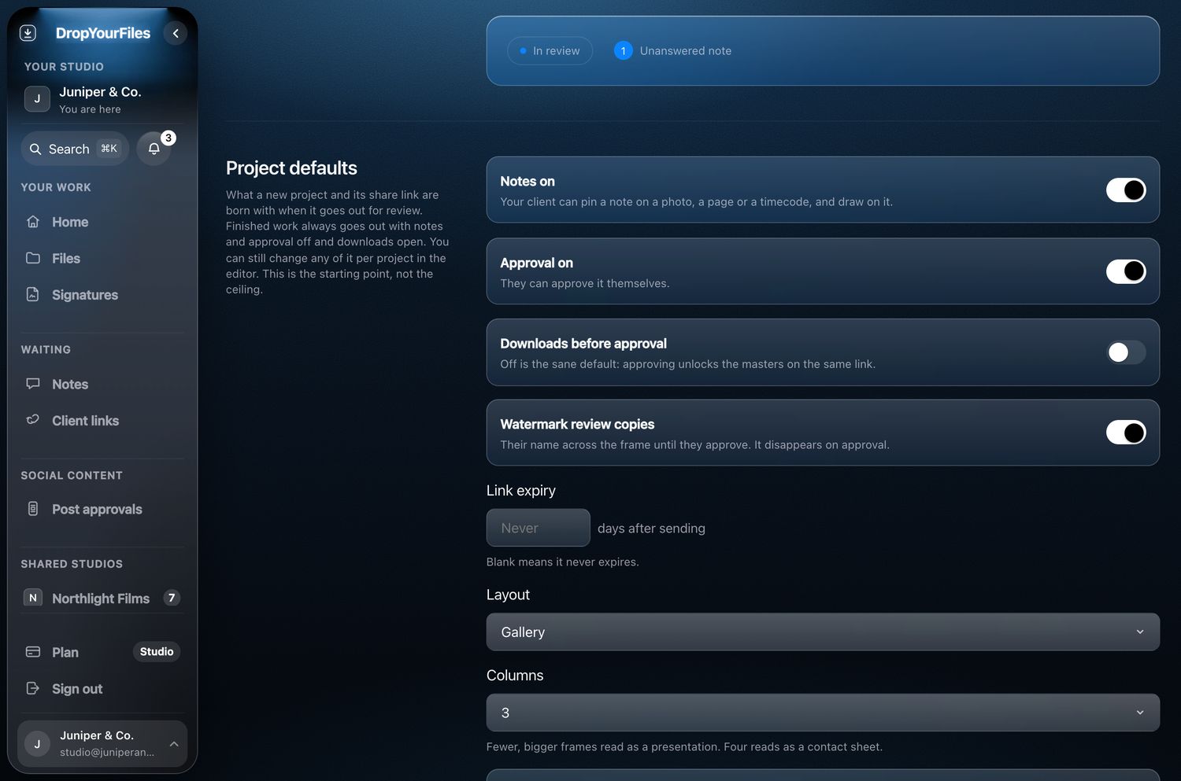Click the Post approvals clipboard icon
The height and width of the screenshot is (781, 1181).
click(x=33, y=509)
